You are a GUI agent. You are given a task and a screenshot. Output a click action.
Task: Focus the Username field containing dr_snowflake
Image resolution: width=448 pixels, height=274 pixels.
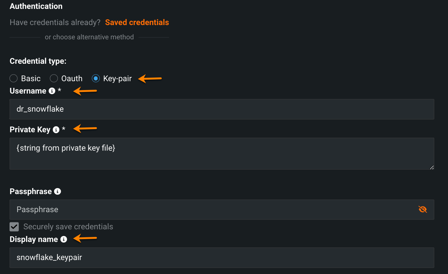click(x=222, y=109)
